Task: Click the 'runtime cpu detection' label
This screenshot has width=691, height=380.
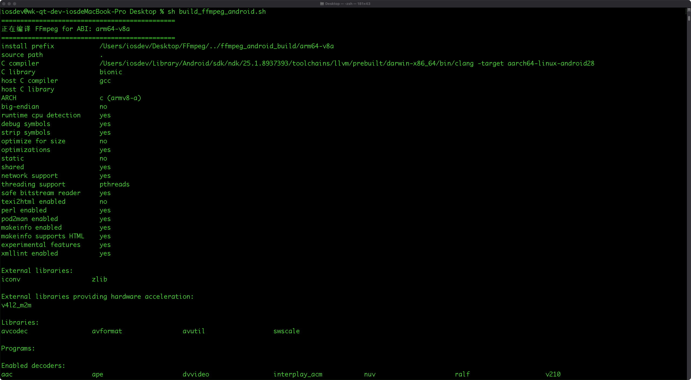Action: (41, 115)
